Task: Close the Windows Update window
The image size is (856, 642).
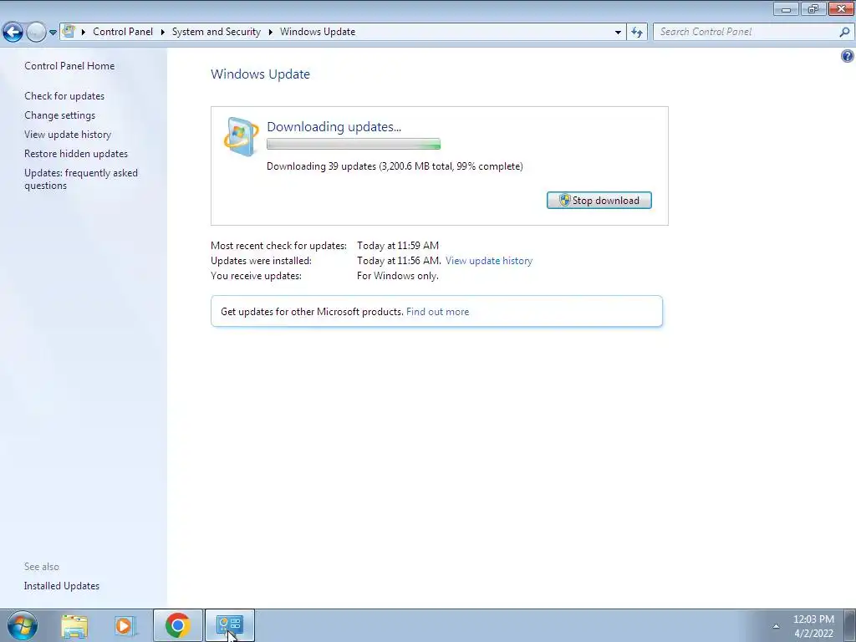Action: [x=841, y=8]
